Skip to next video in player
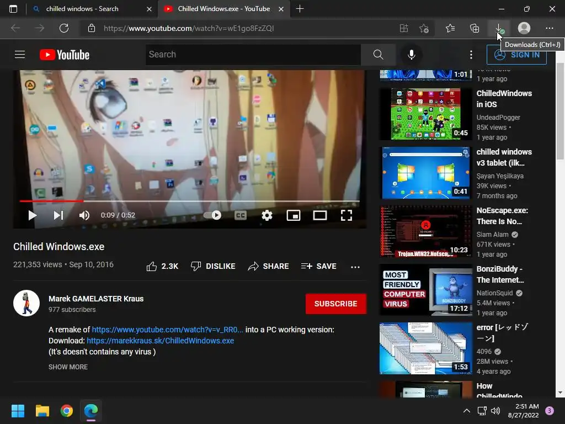 58,215
